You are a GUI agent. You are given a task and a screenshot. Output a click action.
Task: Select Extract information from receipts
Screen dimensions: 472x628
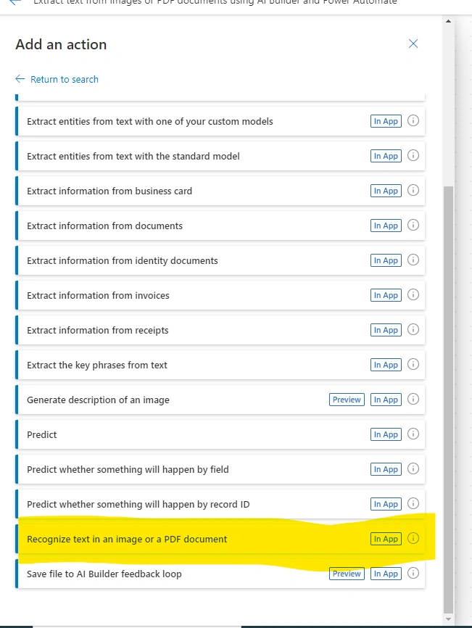click(220, 330)
